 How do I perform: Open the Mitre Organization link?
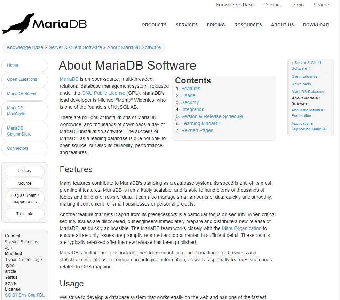[242, 228]
